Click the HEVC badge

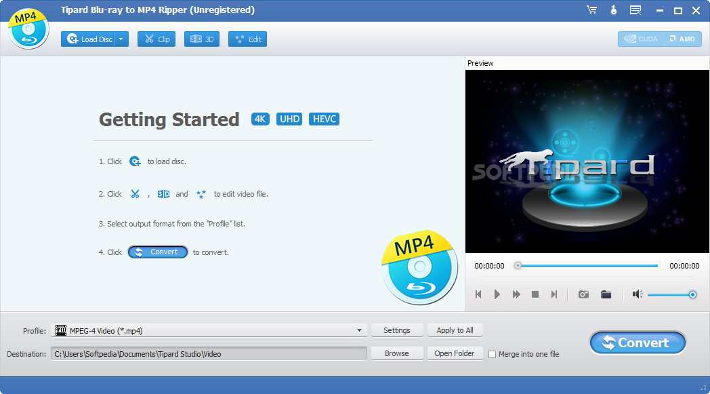tap(325, 119)
